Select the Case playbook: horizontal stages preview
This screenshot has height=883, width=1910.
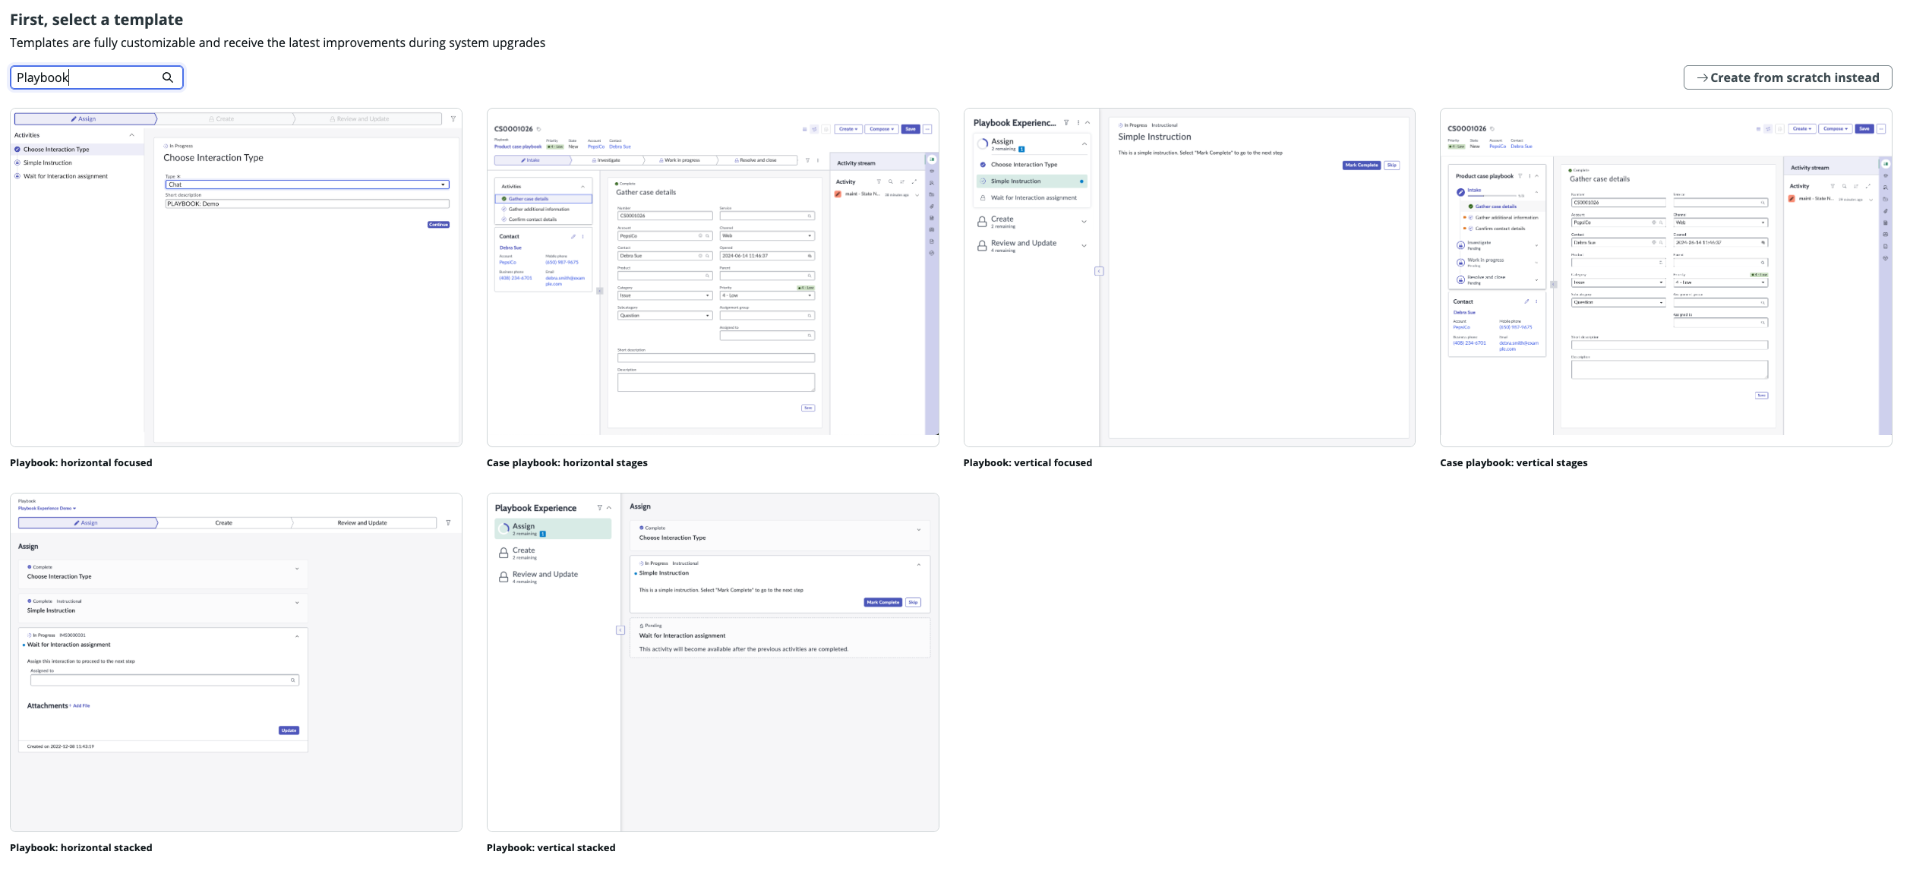point(712,277)
